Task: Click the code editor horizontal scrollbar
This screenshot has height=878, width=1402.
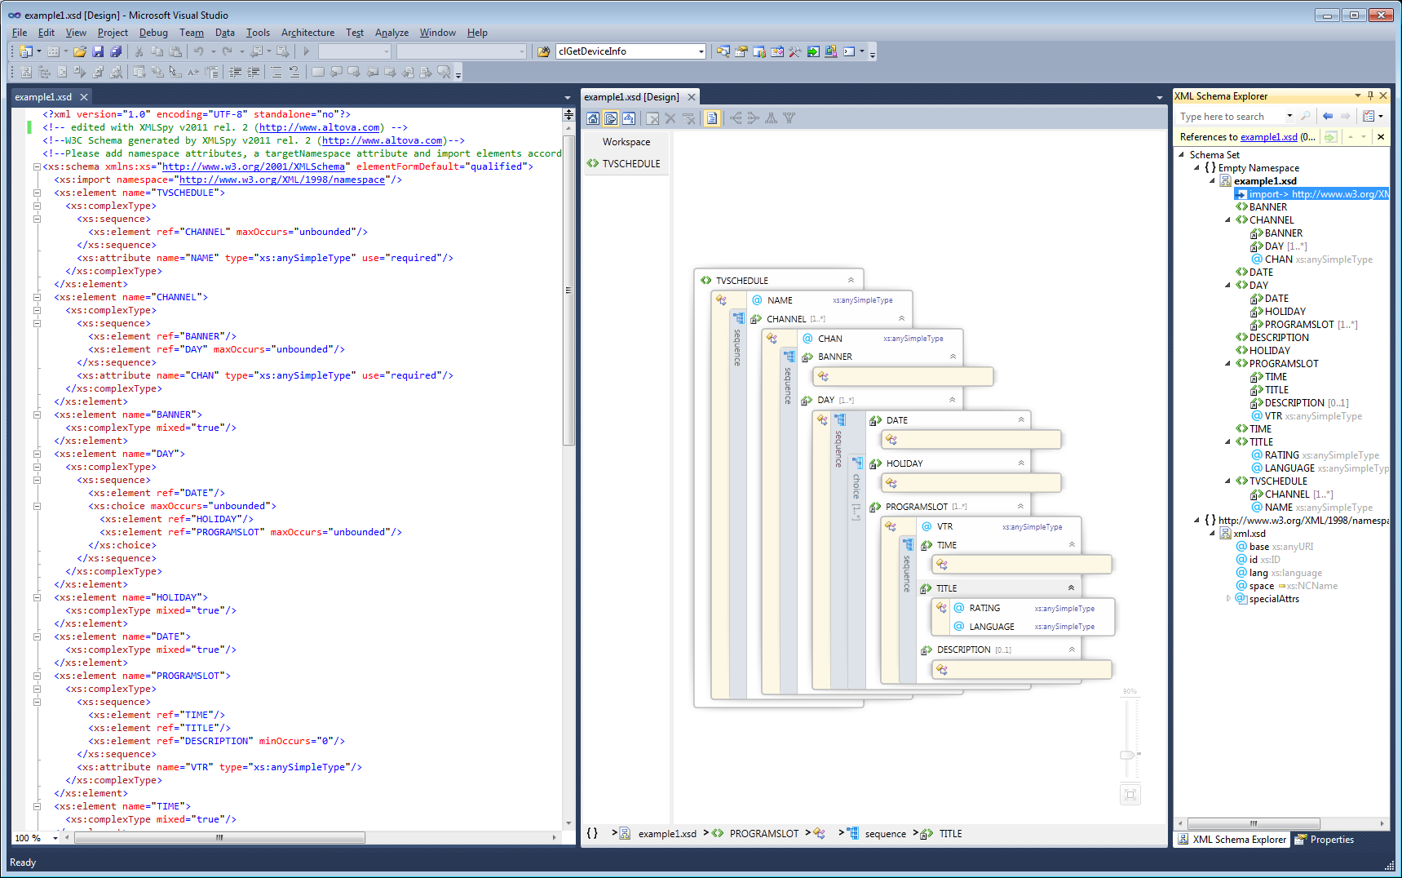Action: click(x=219, y=838)
